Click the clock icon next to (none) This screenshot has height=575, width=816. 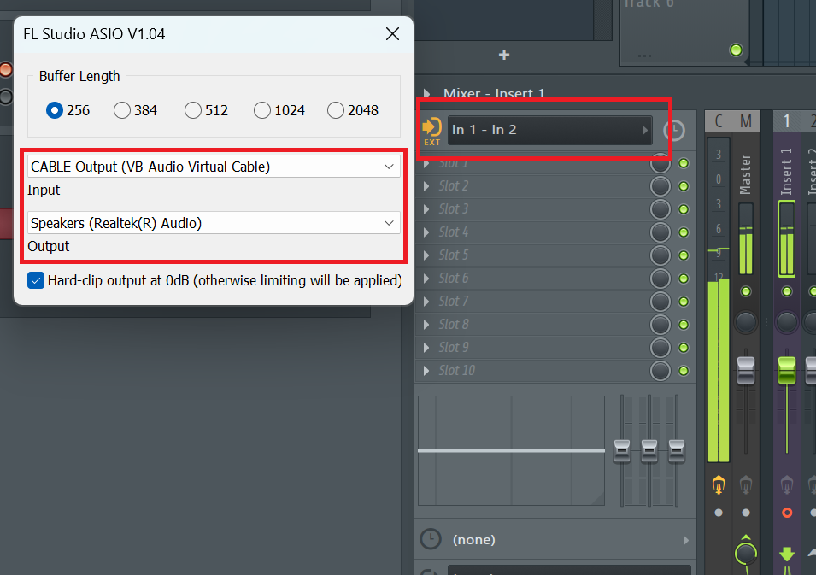[x=431, y=539]
